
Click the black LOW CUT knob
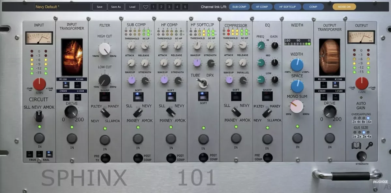pos(104,80)
